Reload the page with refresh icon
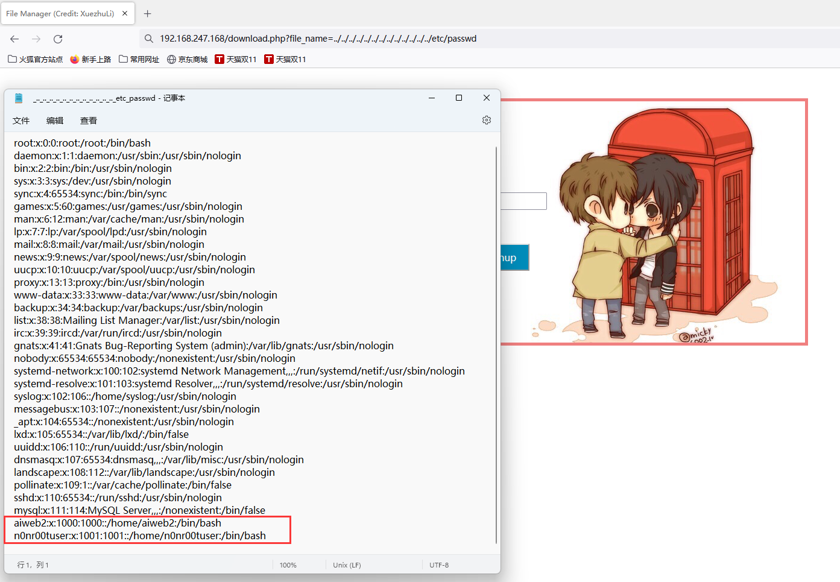 coord(58,39)
